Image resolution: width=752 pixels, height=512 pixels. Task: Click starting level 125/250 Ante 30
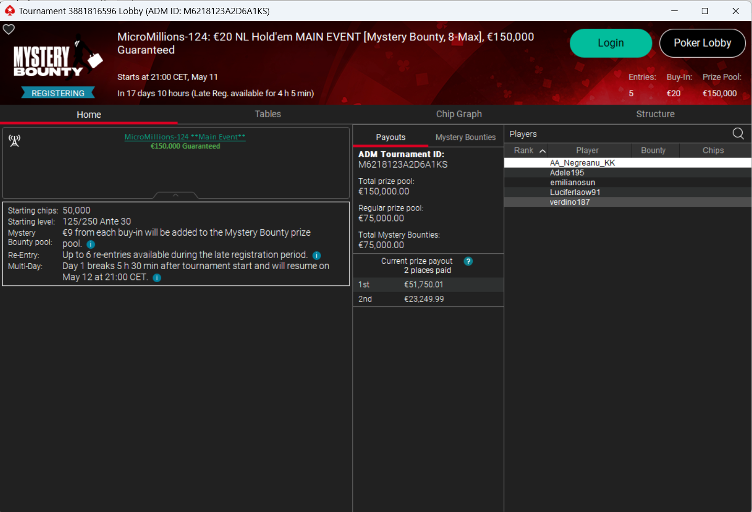(97, 221)
